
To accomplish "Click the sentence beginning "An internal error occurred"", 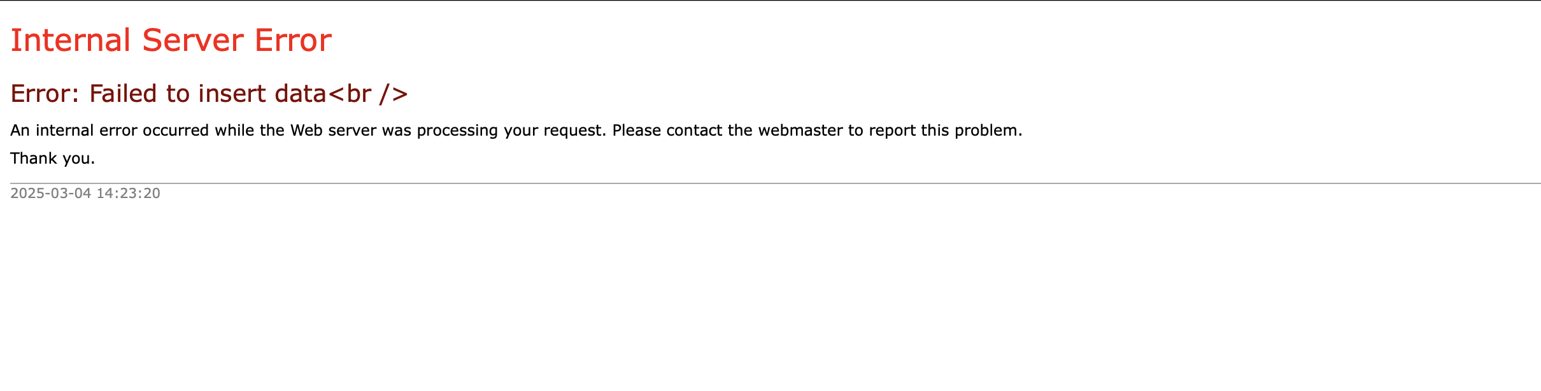I will [x=516, y=131].
